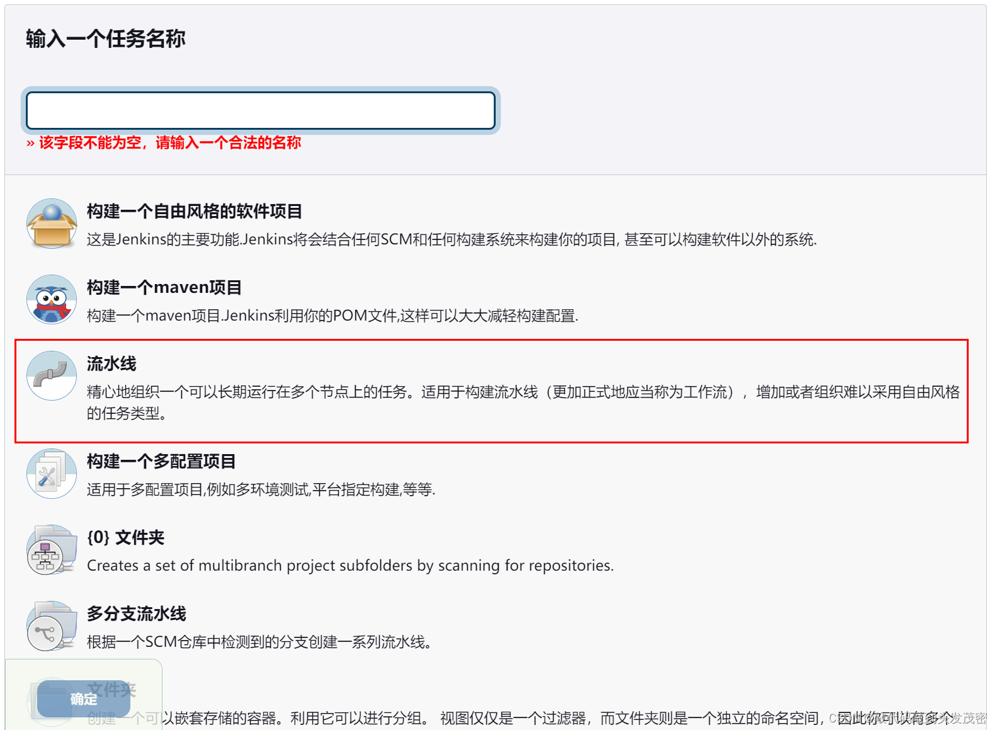997x730 pixels.
Task: Click the SCM repository branches description
Action: click(x=259, y=642)
